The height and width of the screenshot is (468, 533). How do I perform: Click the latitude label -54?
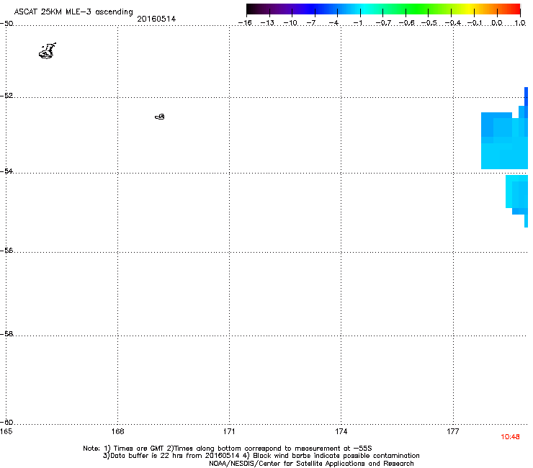point(6,171)
